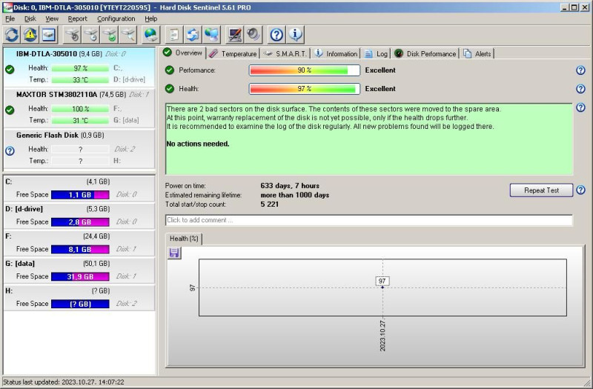593x389 pixels.
Task: Open the Help menu
Action: point(151,19)
